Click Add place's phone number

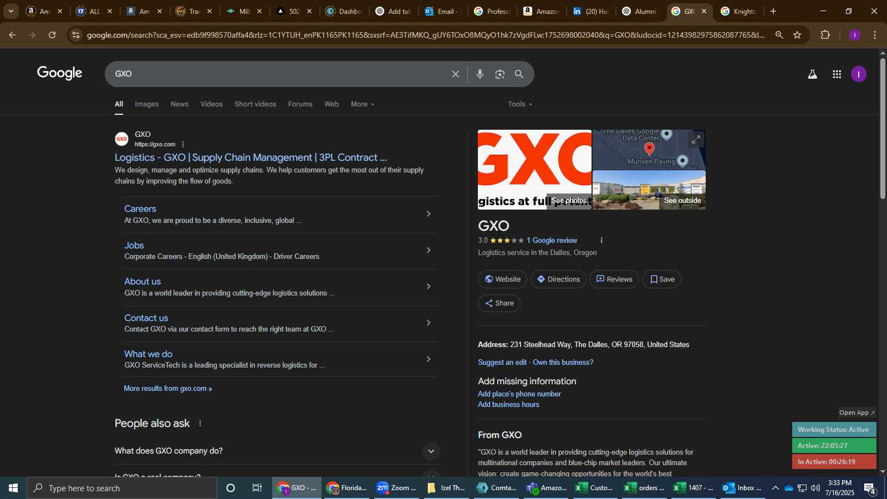[519, 394]
